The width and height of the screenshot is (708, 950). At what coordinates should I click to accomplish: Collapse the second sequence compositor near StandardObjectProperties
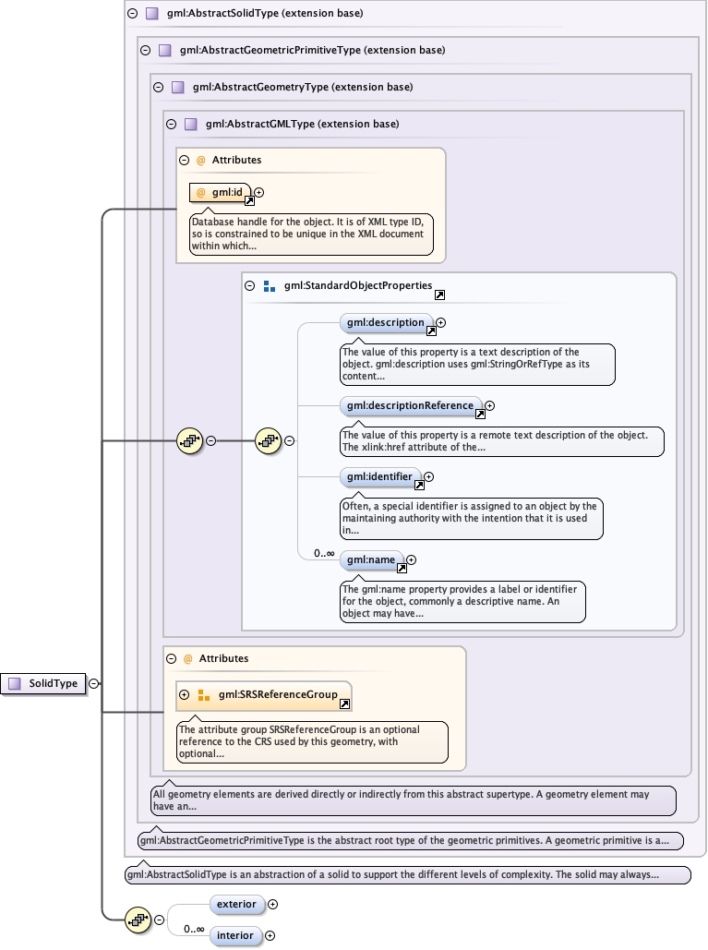(290, 441)
